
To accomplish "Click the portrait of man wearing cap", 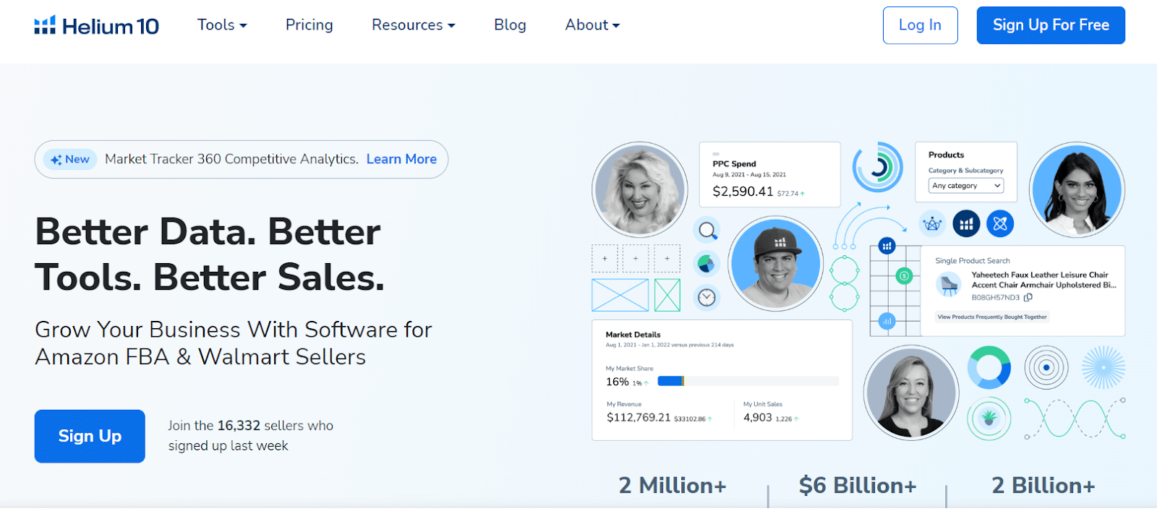I will [775, 263].
